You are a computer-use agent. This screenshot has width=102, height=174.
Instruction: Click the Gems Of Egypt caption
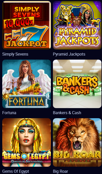click(x=16, y=171)
